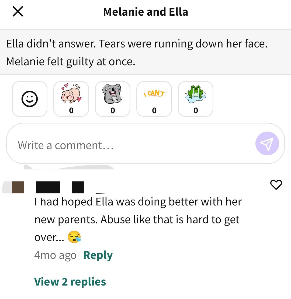Click the "4mo ago" timestamp
Screen dimensions: 291x299
(55, 255)
